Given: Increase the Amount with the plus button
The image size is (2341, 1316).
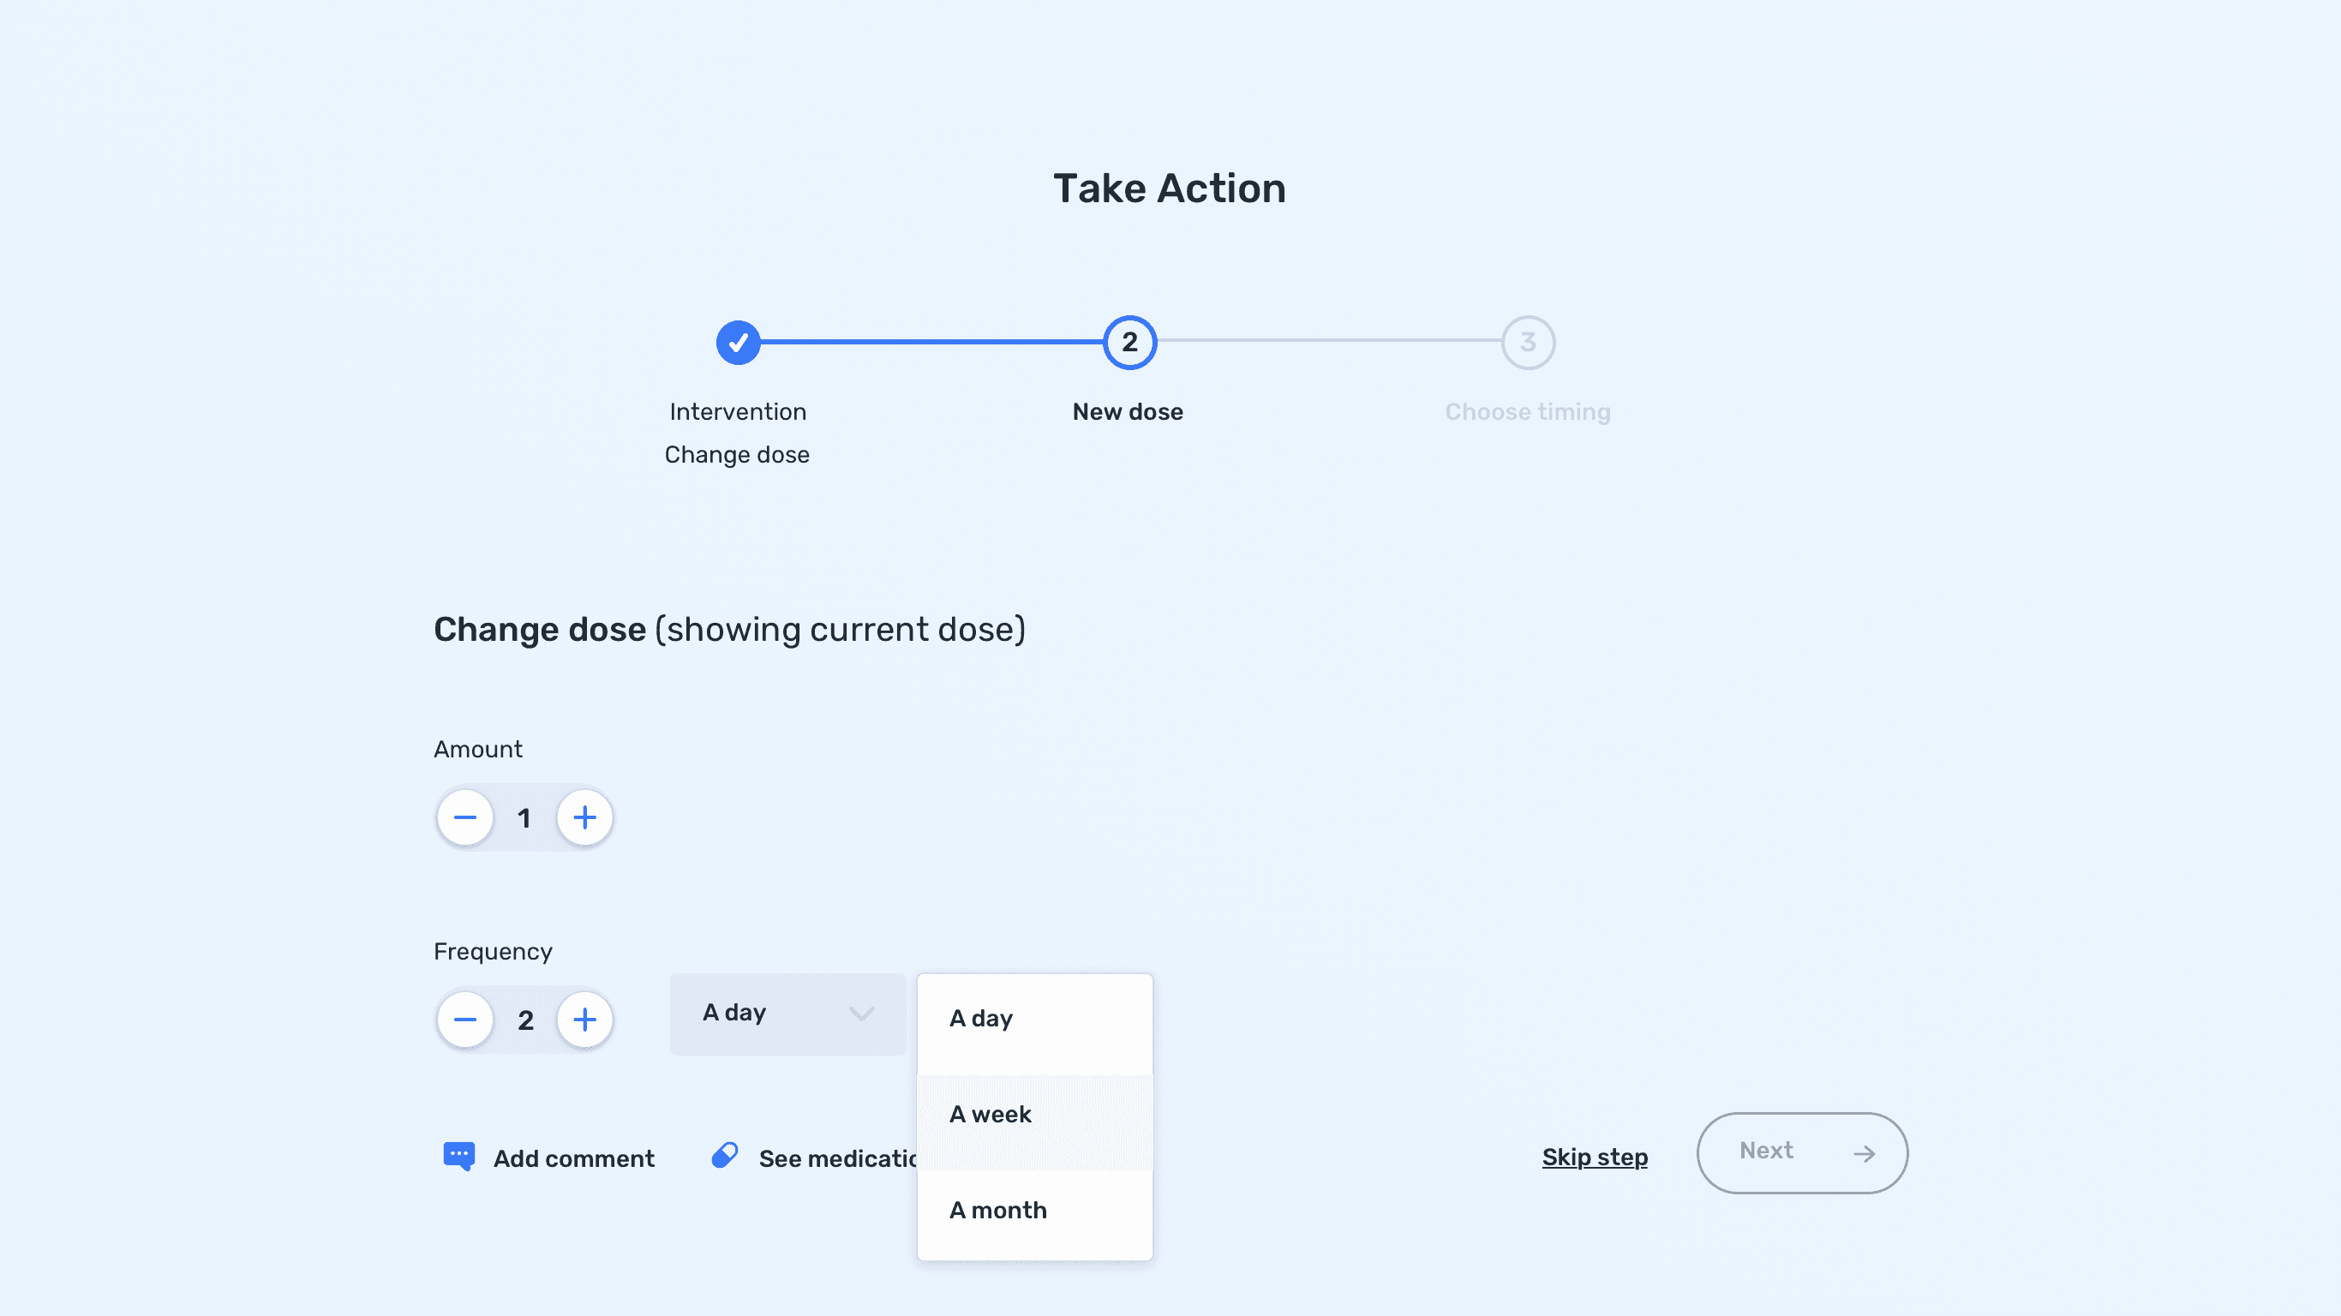Looking at the screenshot, I should (x=584, y=818).
